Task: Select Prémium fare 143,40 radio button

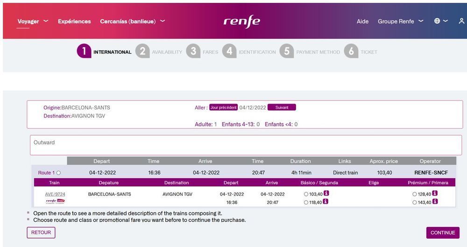Action: (414, 203)
